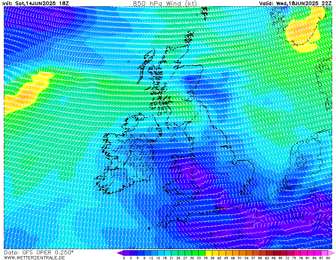Click the 'Valid: Wed,18JUN2025 22Z' text
The height and width of the screenshot is (260, 336).
[295, 4]
